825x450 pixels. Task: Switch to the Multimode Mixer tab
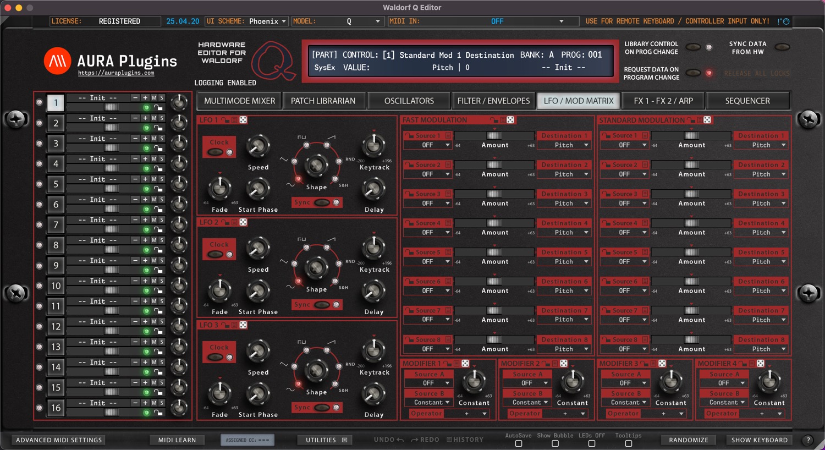[x=239, y=101]
